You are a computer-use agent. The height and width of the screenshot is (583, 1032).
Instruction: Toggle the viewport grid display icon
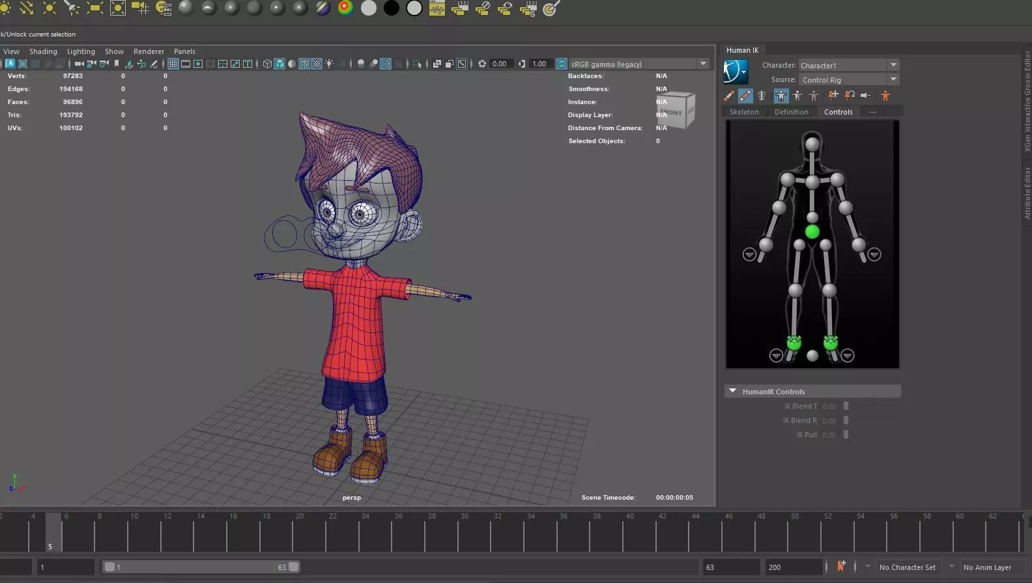click(x=173, y=64)
